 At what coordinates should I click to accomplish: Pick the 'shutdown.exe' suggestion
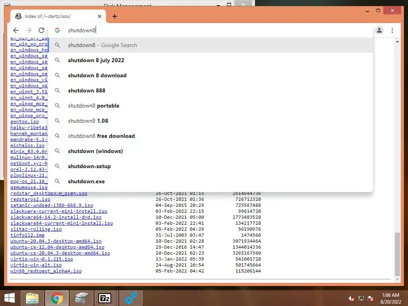210,181
